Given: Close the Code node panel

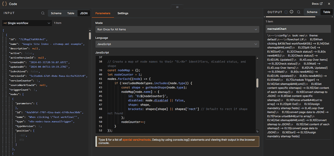Looking at the screenshot, I should tap(329, 4).
